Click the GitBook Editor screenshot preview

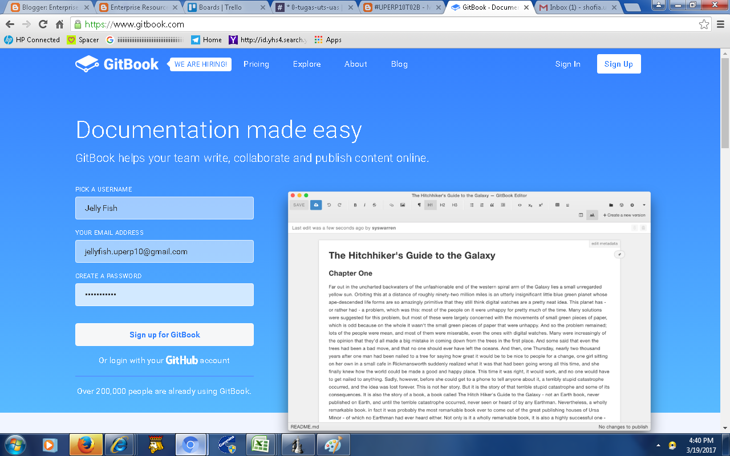tap(469, 311)
